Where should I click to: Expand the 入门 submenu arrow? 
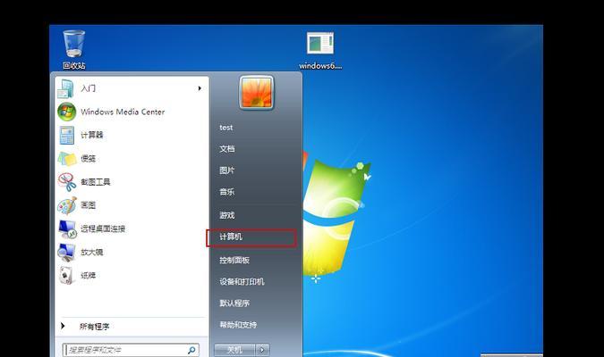(x=200, y=88)
